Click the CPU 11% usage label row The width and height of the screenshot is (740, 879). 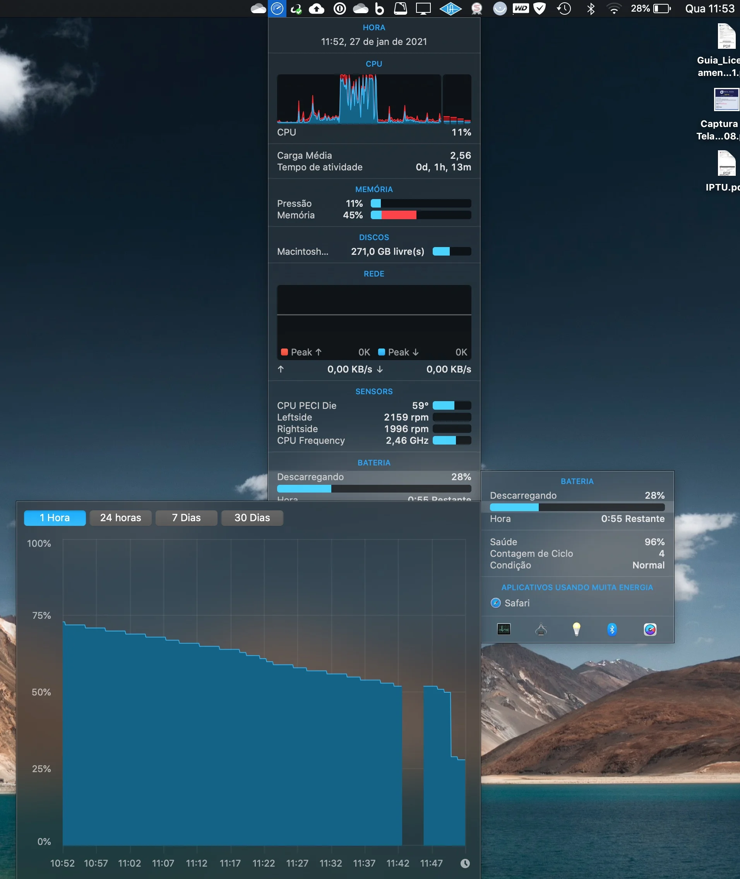coord(374,132)
